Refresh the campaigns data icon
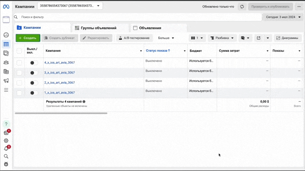 coord(242,7)
